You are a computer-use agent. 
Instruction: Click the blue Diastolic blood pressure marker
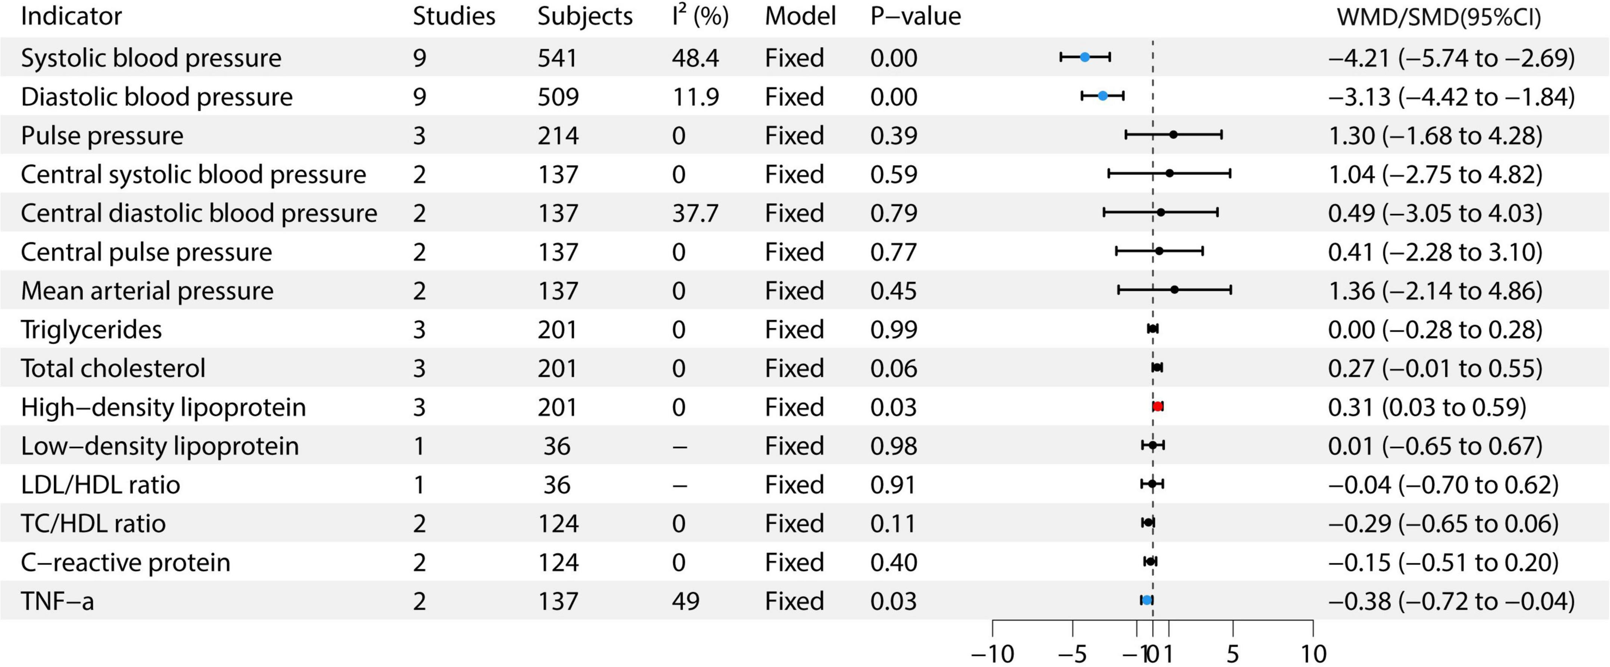(x=1102, y=96)
